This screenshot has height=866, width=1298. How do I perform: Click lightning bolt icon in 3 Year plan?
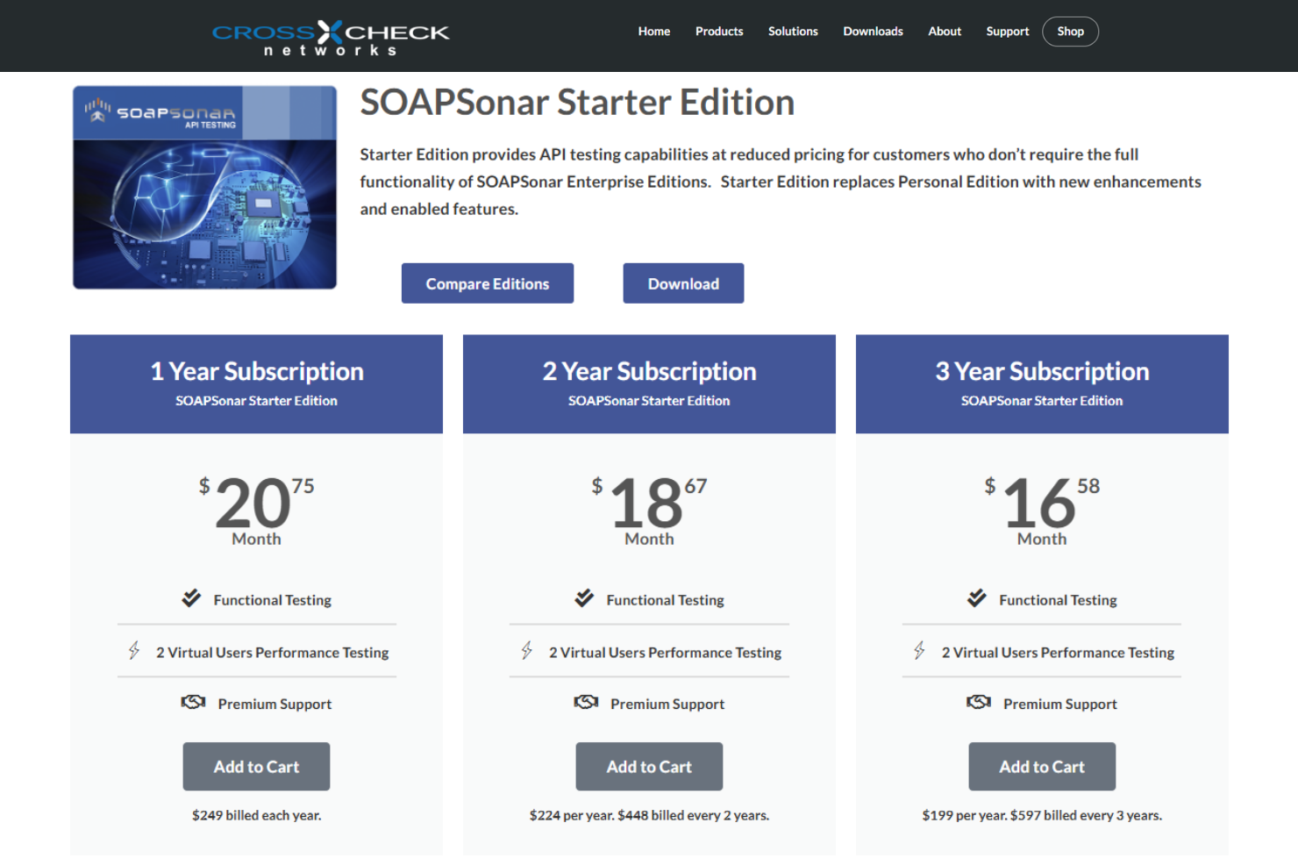pos(919,650)
